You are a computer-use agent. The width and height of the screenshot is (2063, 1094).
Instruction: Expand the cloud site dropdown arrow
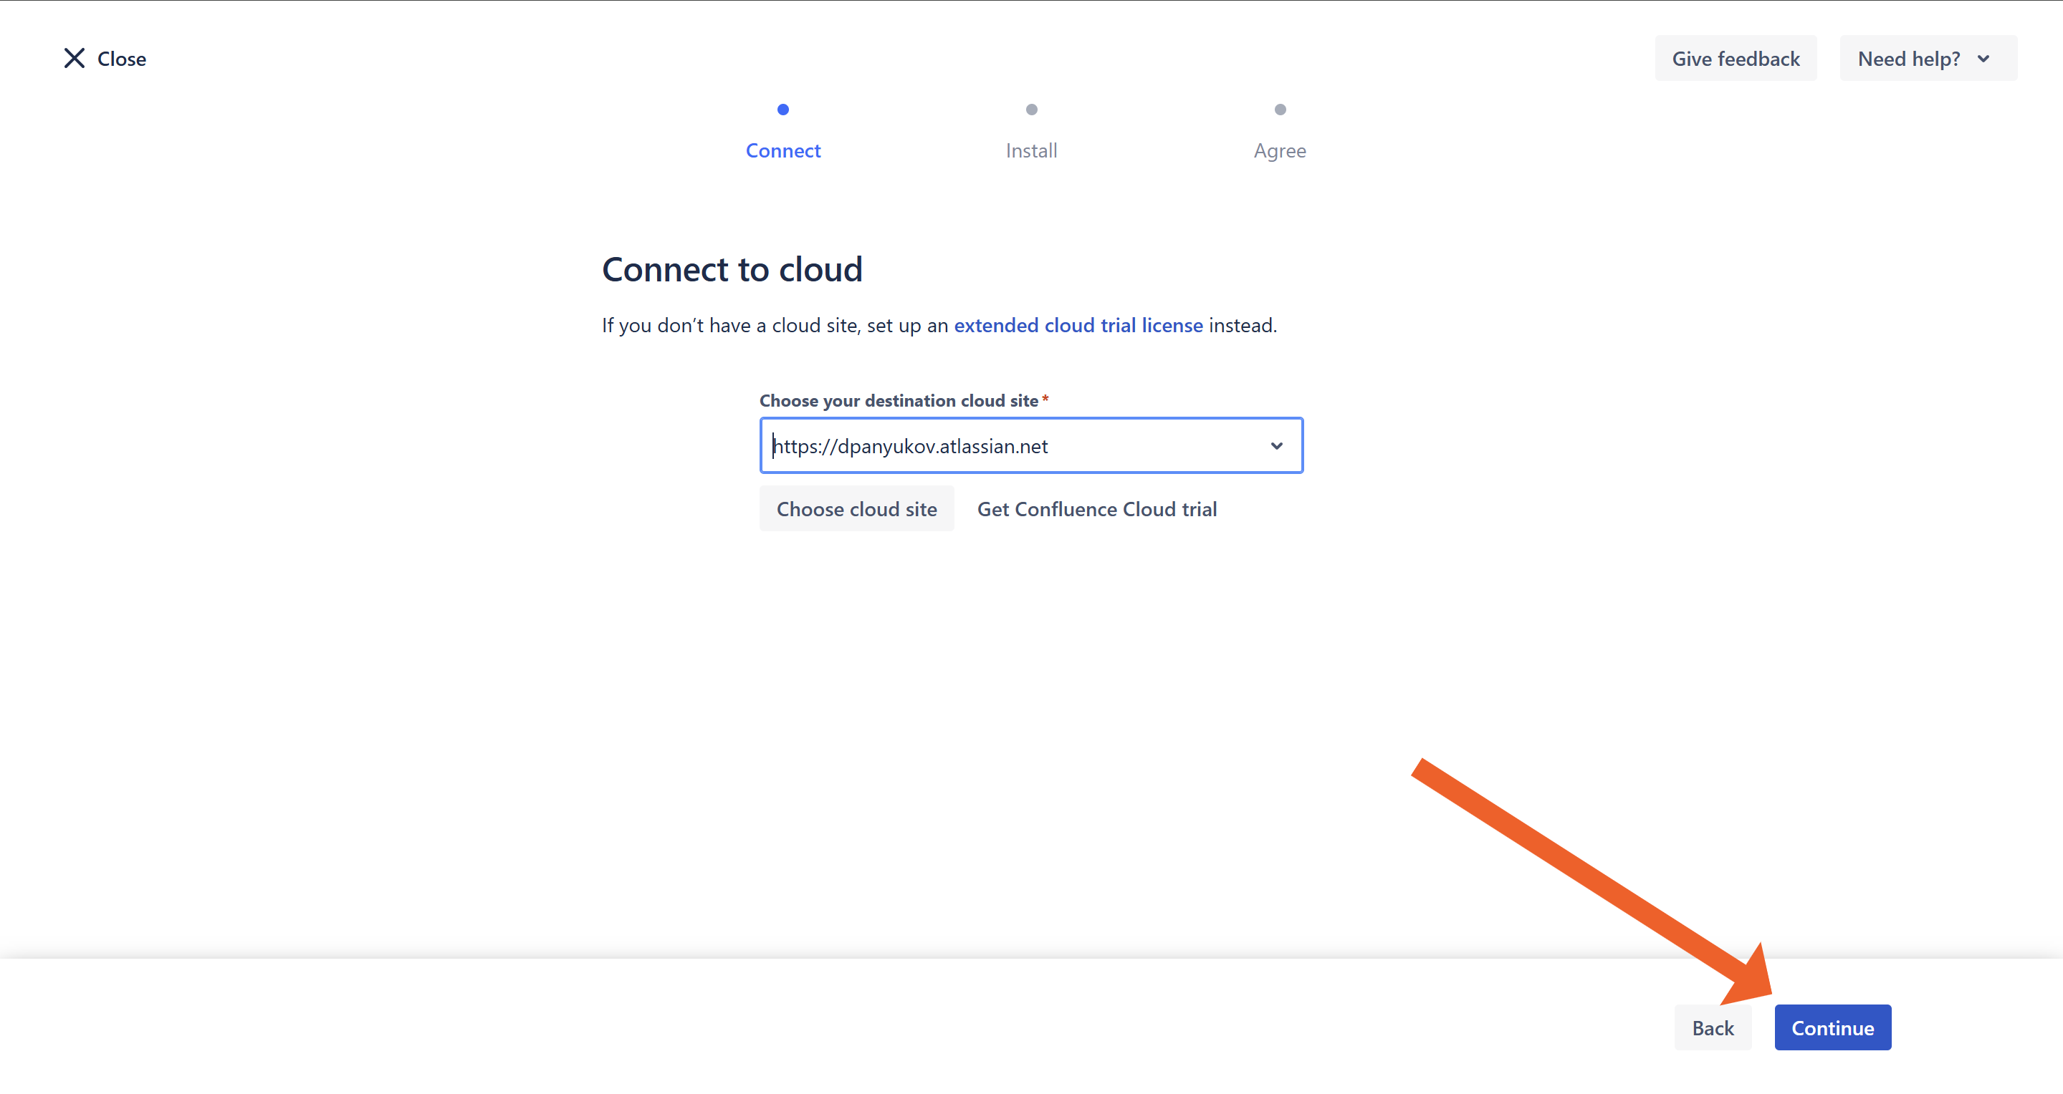pyautogui.click(x=1275, y=446)
